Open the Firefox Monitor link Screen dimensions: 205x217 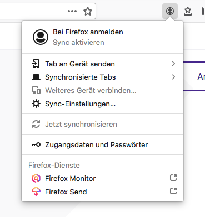(102, 178)
